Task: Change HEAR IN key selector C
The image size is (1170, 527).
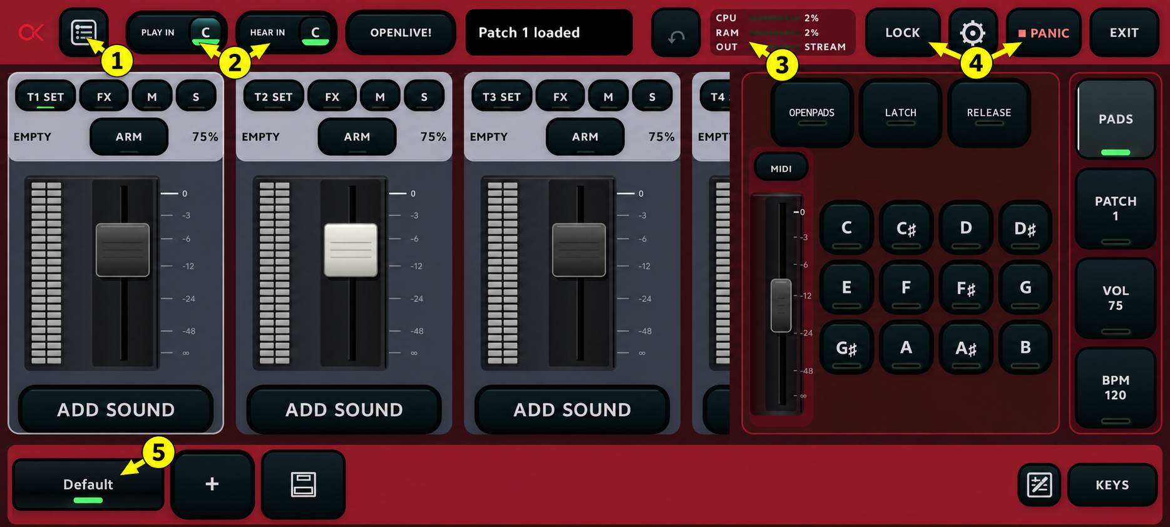Action: point(315,33)
